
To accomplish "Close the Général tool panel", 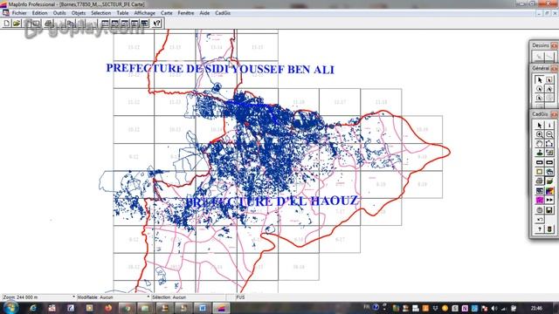I will tap(554, 68).
